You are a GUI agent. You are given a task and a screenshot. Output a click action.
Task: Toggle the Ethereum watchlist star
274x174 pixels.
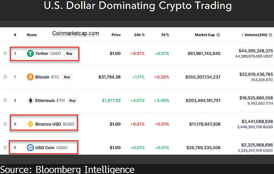click(5, 101)
